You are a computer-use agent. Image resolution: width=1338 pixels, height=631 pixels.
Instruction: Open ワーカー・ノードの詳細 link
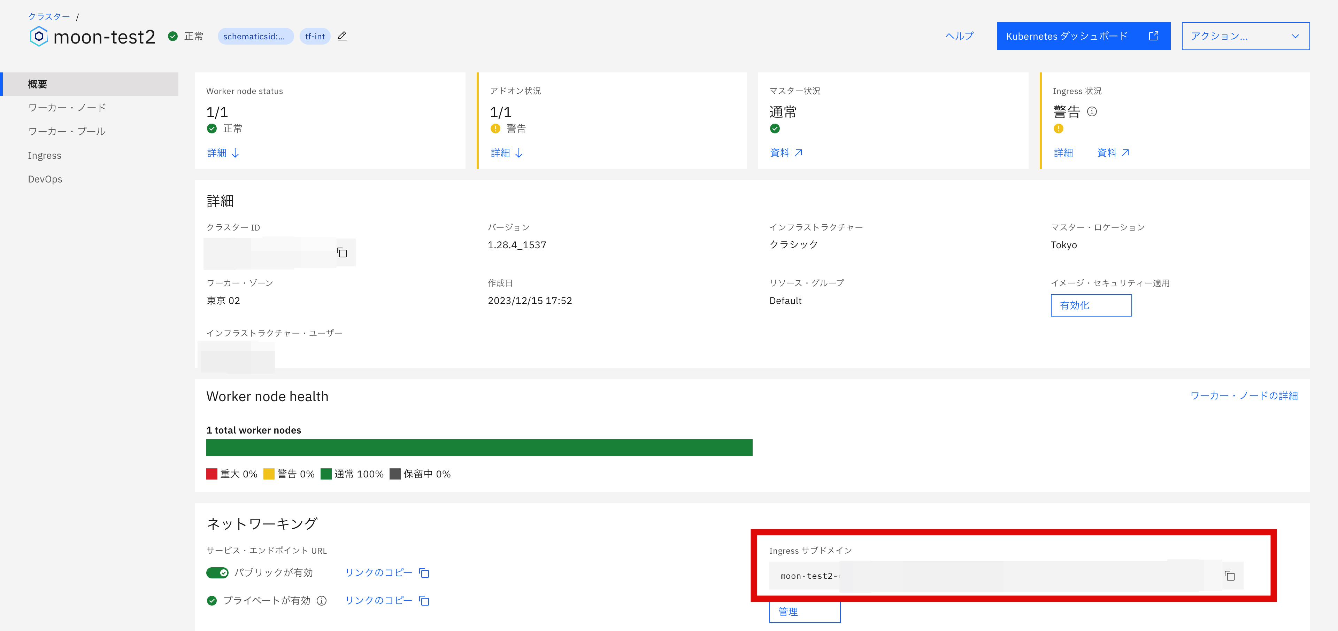pos(1244,395)
